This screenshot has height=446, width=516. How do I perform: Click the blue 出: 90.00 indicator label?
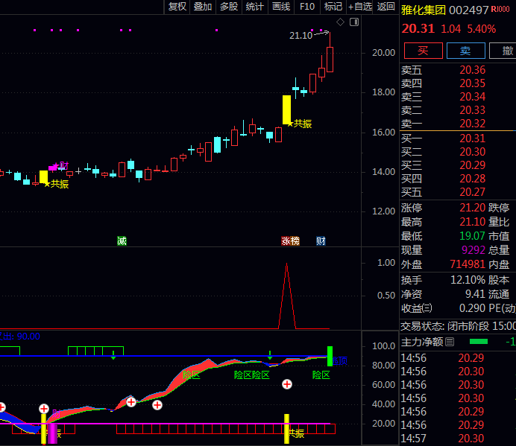[x=20, y=337]
